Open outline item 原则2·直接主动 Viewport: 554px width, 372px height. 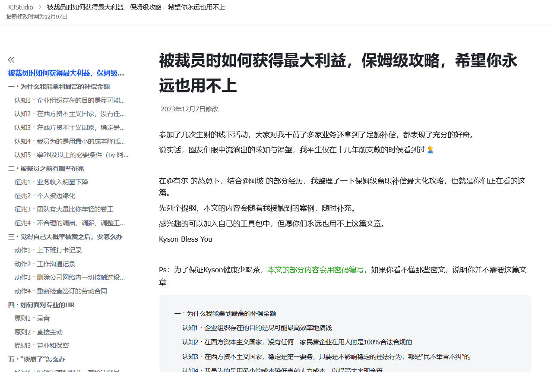pos(38,332)
